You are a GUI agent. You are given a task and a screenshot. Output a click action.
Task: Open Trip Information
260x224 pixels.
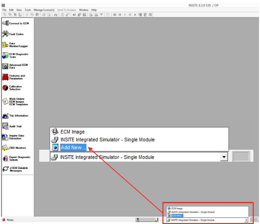coord(15,116)
